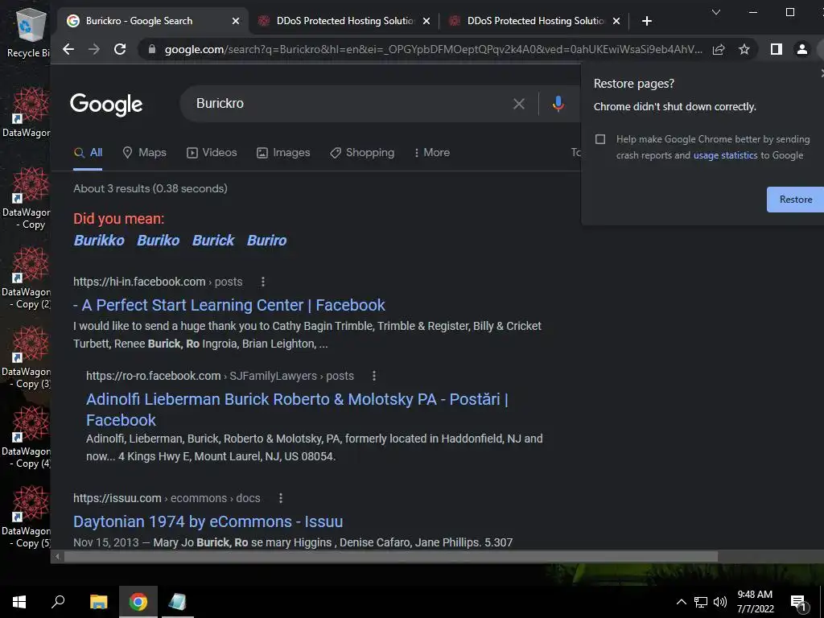Open options for the ro-ro.facebook.com result

coord(374,376)
